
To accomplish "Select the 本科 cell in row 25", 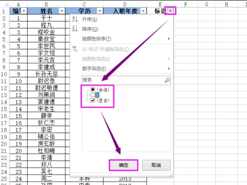I will coord(84,179).
